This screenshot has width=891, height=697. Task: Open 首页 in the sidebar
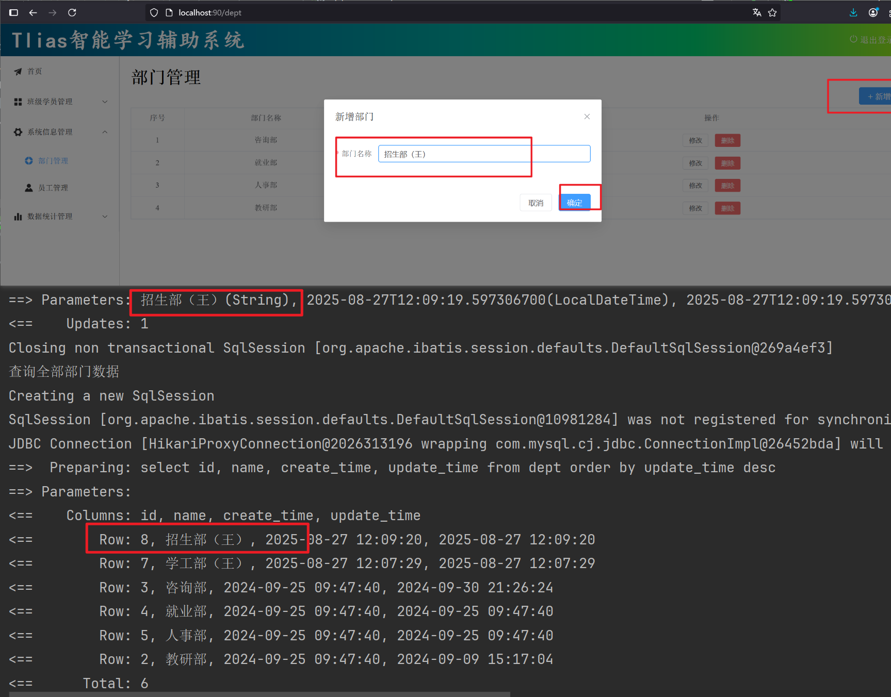tap(35, 72)
